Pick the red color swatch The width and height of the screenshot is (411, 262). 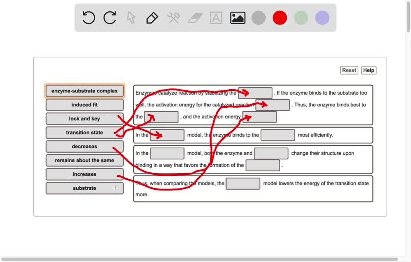click(x=280, y=18)
